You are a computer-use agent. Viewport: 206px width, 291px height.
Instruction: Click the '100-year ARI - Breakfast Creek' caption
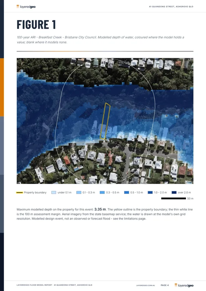coord(100,40)
